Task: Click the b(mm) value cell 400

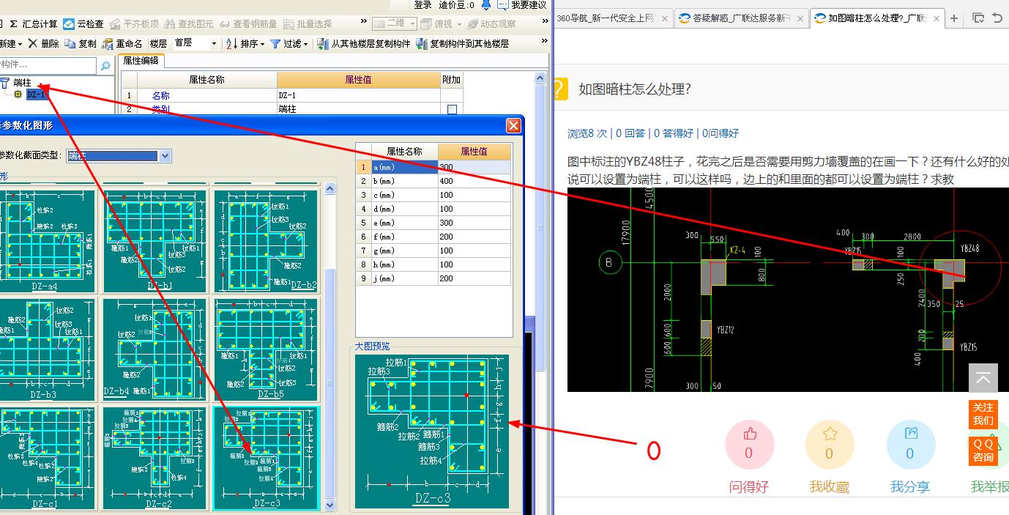Action: [x=474, y=181]
